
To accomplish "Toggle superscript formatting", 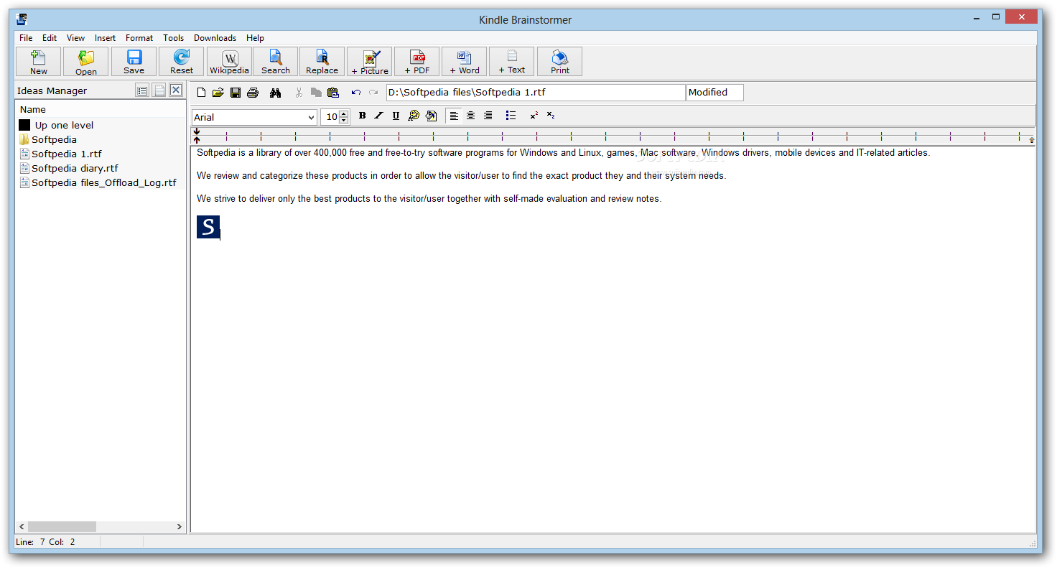I will 534,116.
